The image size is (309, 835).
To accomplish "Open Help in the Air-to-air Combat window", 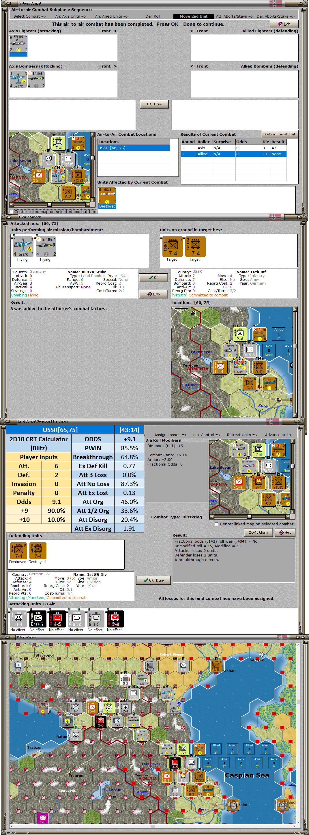I will [284, 24].
